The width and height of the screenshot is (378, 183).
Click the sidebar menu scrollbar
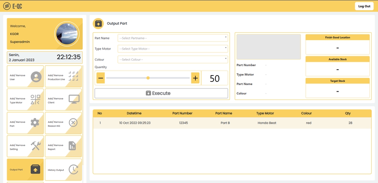[83, 115]
